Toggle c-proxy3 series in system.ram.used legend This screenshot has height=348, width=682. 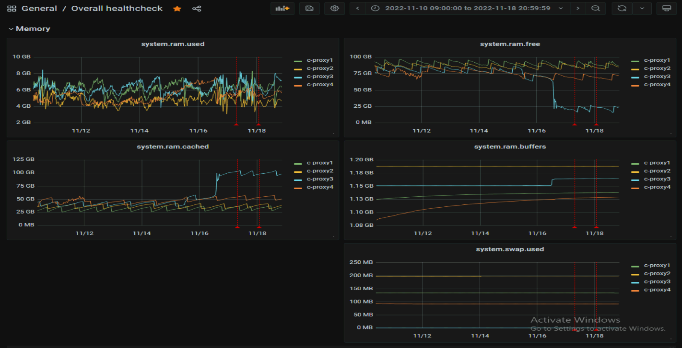319,77
